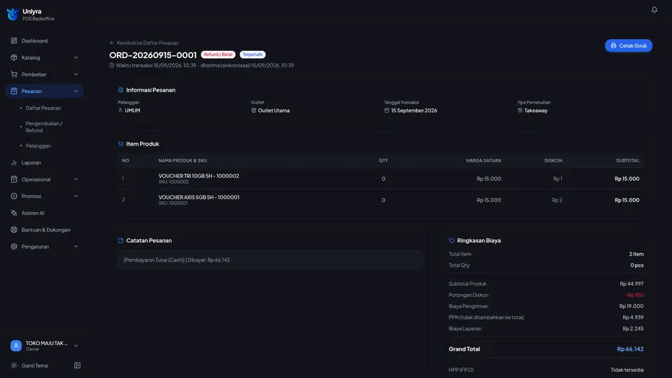Go back via Kembali ke Daftar Pesanan
The image size is (672, 378).
[x=144, y=43]
